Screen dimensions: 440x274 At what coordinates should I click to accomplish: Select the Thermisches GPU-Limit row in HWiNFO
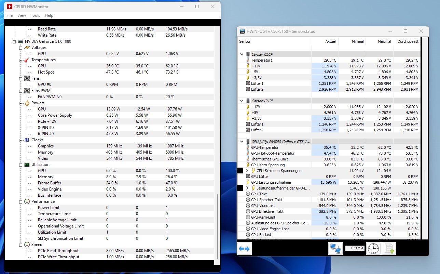[x=329, y=159]
